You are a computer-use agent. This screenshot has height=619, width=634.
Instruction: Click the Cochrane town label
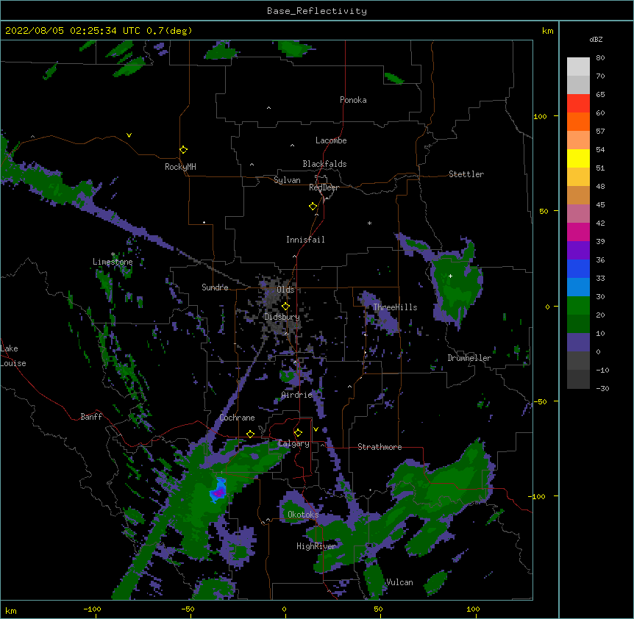click(x=238, y=418)
